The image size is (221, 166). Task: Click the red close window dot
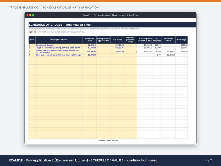[x=28, y=15]
